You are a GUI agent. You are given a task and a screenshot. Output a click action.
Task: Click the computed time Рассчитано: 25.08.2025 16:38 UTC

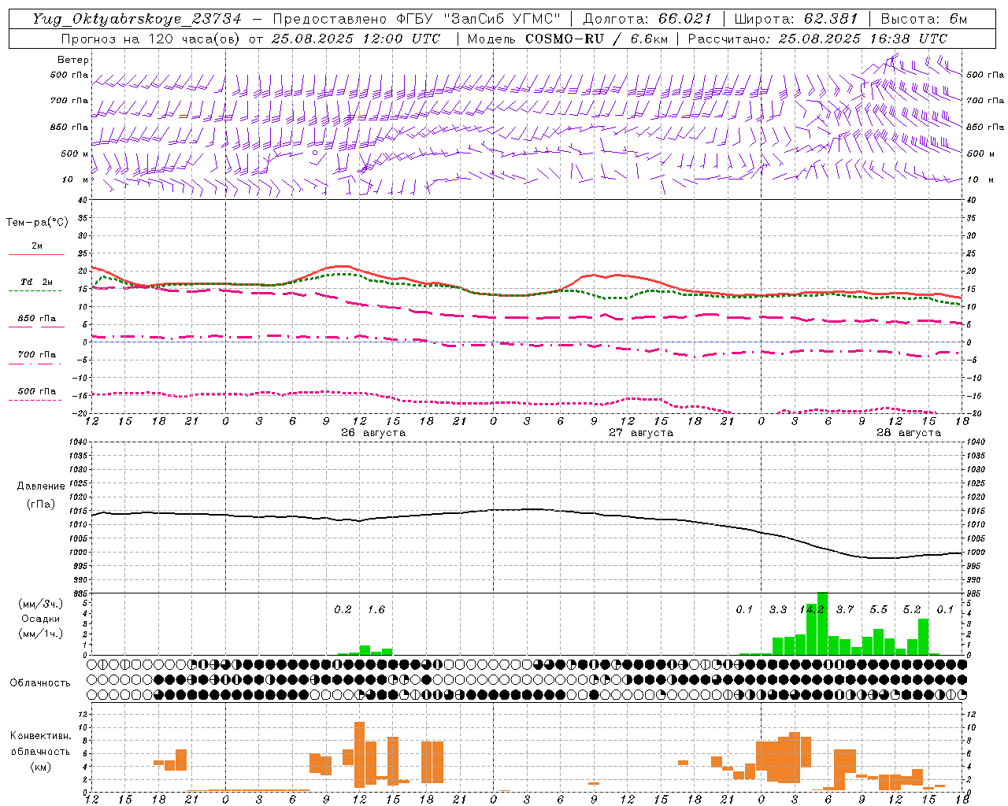[817, 39]
